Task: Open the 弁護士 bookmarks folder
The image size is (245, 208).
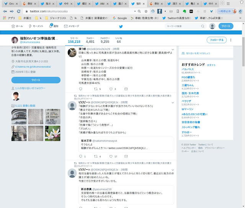Action: [x=25, y=18]
